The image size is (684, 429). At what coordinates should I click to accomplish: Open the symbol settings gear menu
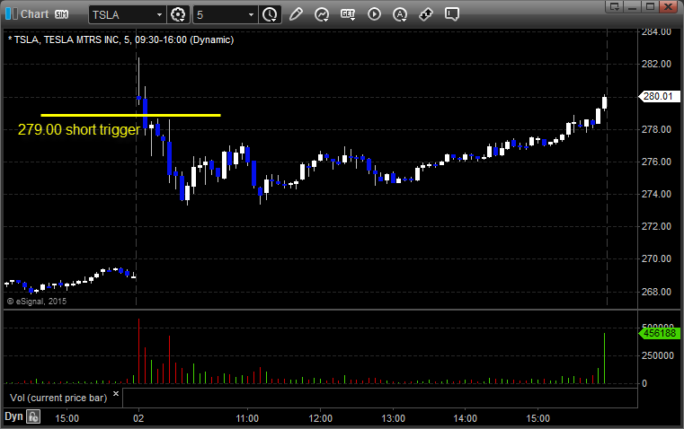point(178,14)
